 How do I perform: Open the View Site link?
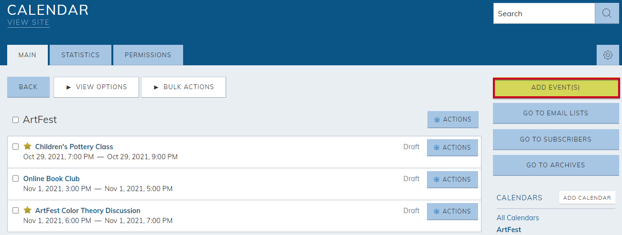pyautogui.click(x=28, y=22)
